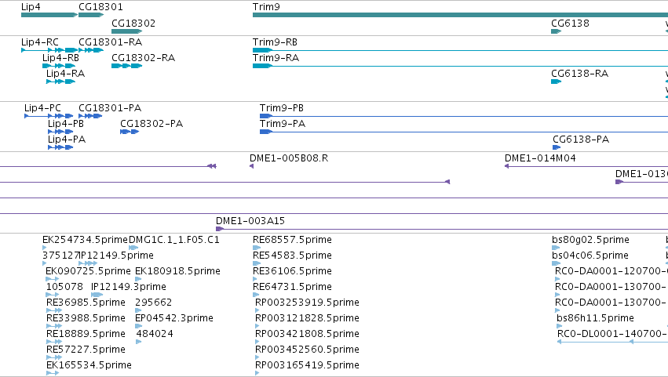Select the Lip4-RB transcript

click(x=59, y=66)
